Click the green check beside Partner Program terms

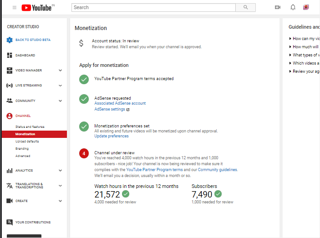point(84,79)
